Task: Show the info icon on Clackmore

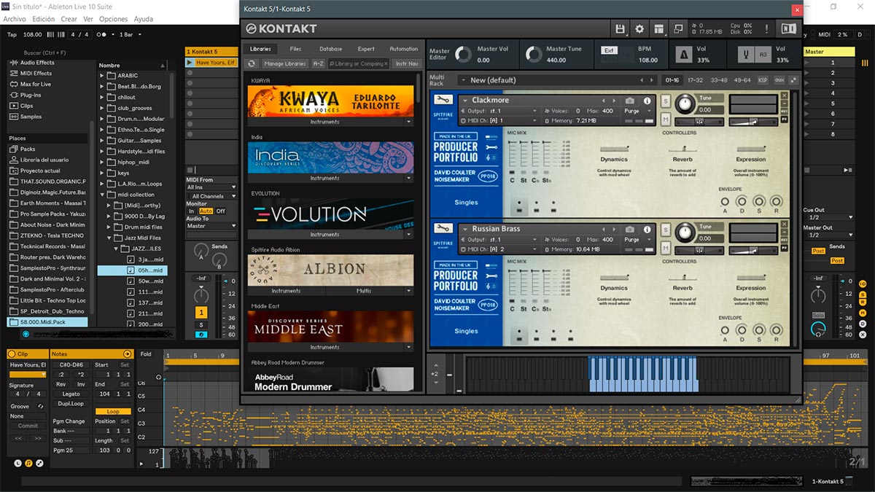Action: point(647,101)
